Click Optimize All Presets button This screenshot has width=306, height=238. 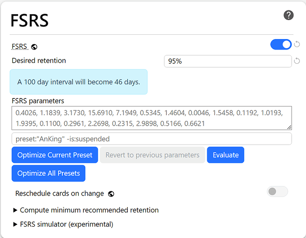tap(49, 173)
